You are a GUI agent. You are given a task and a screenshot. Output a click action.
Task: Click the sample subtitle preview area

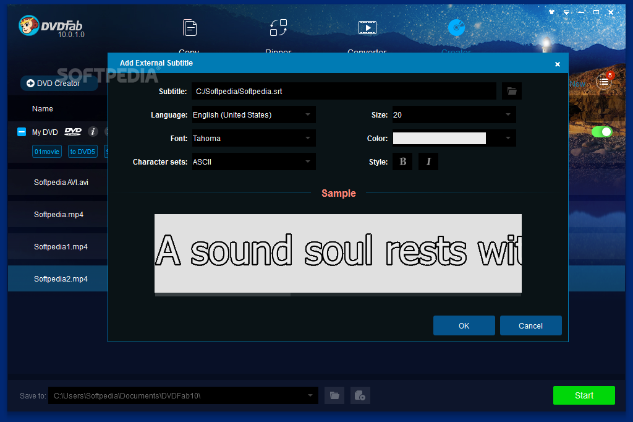(x=338, y=253)
